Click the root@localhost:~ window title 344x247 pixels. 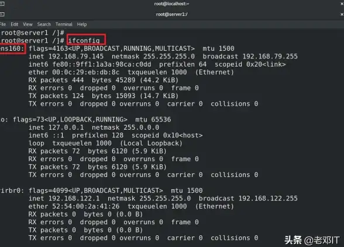click(171, 4)
